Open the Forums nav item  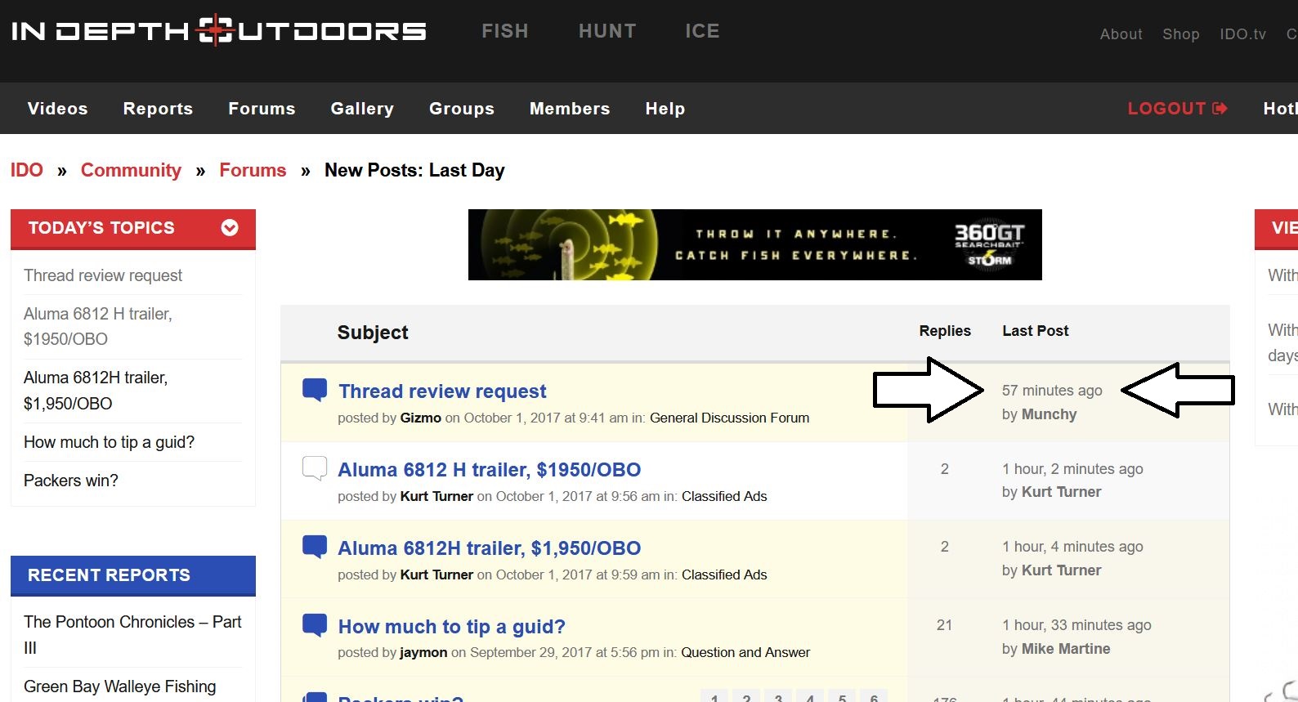point(262,109)
